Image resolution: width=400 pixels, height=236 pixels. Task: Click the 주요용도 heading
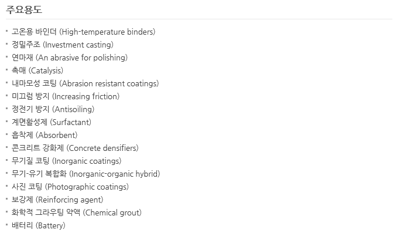24,10
